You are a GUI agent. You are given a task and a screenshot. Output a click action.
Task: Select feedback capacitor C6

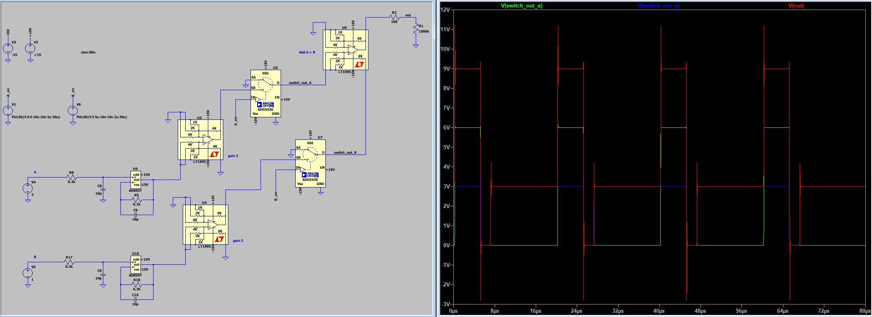tap(136, 215)
